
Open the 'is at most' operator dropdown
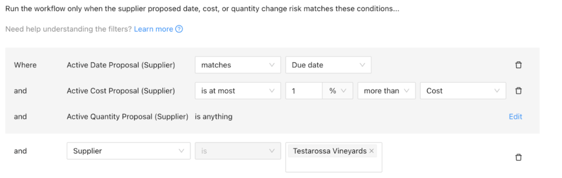(x=238, y=91)
